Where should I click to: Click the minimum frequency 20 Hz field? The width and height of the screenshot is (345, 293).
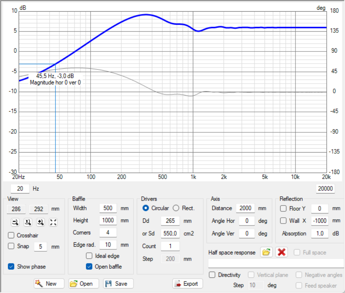(x=20, y=188)
